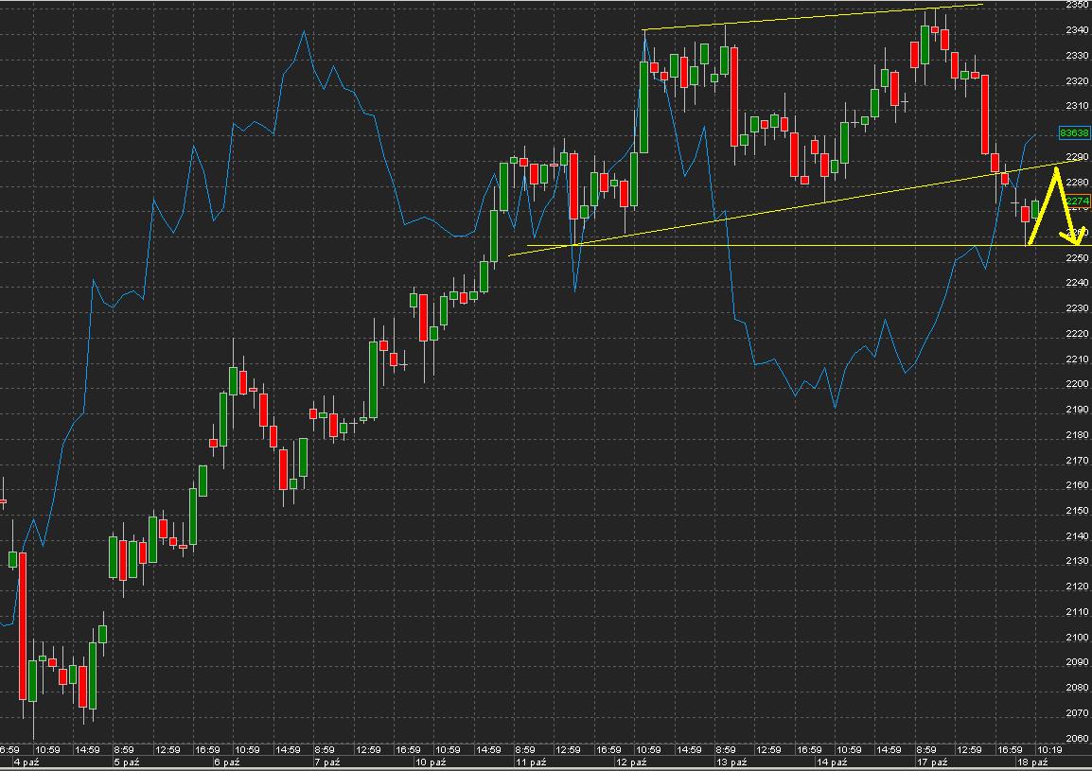This screenshot has width=1092, height=771.
Task: Select the 2140 price axis label
Action: [1077, 535]
